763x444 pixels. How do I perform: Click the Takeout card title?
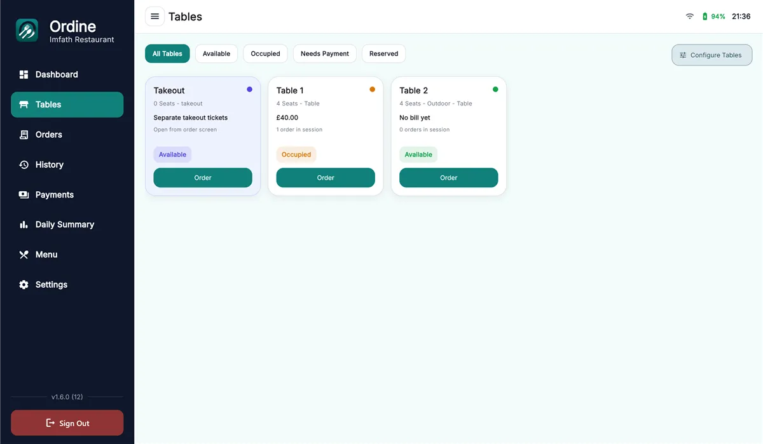click(169, 90)
